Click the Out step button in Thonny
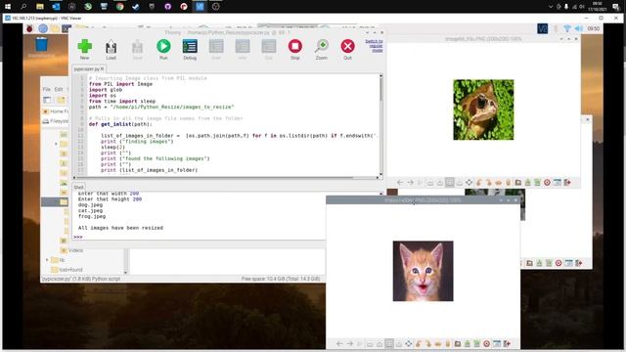Viewport: 626px width, 352px height. click(269, 50)
